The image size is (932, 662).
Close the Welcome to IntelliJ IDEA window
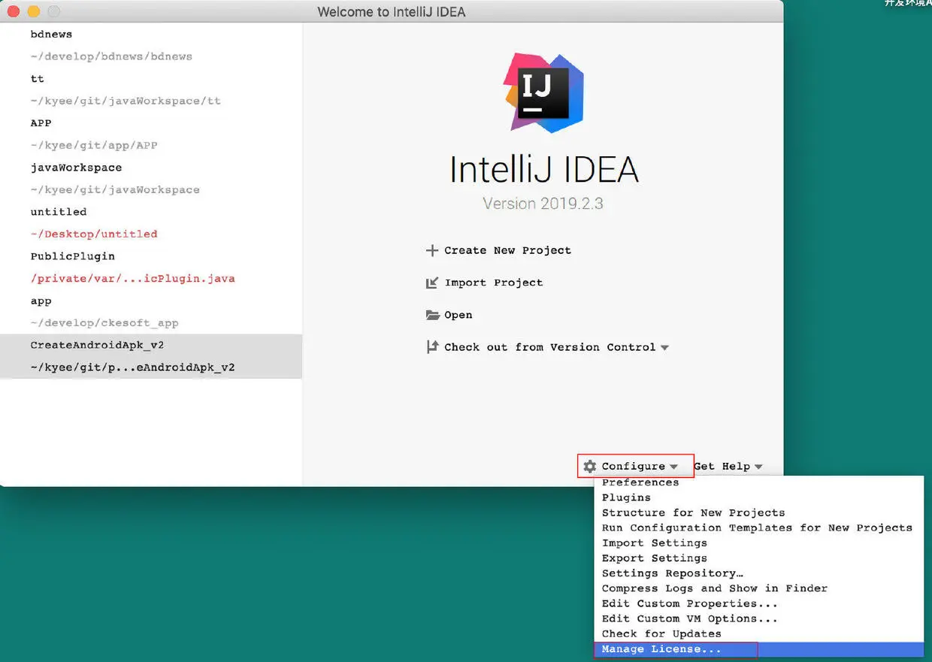coord(13,11)
